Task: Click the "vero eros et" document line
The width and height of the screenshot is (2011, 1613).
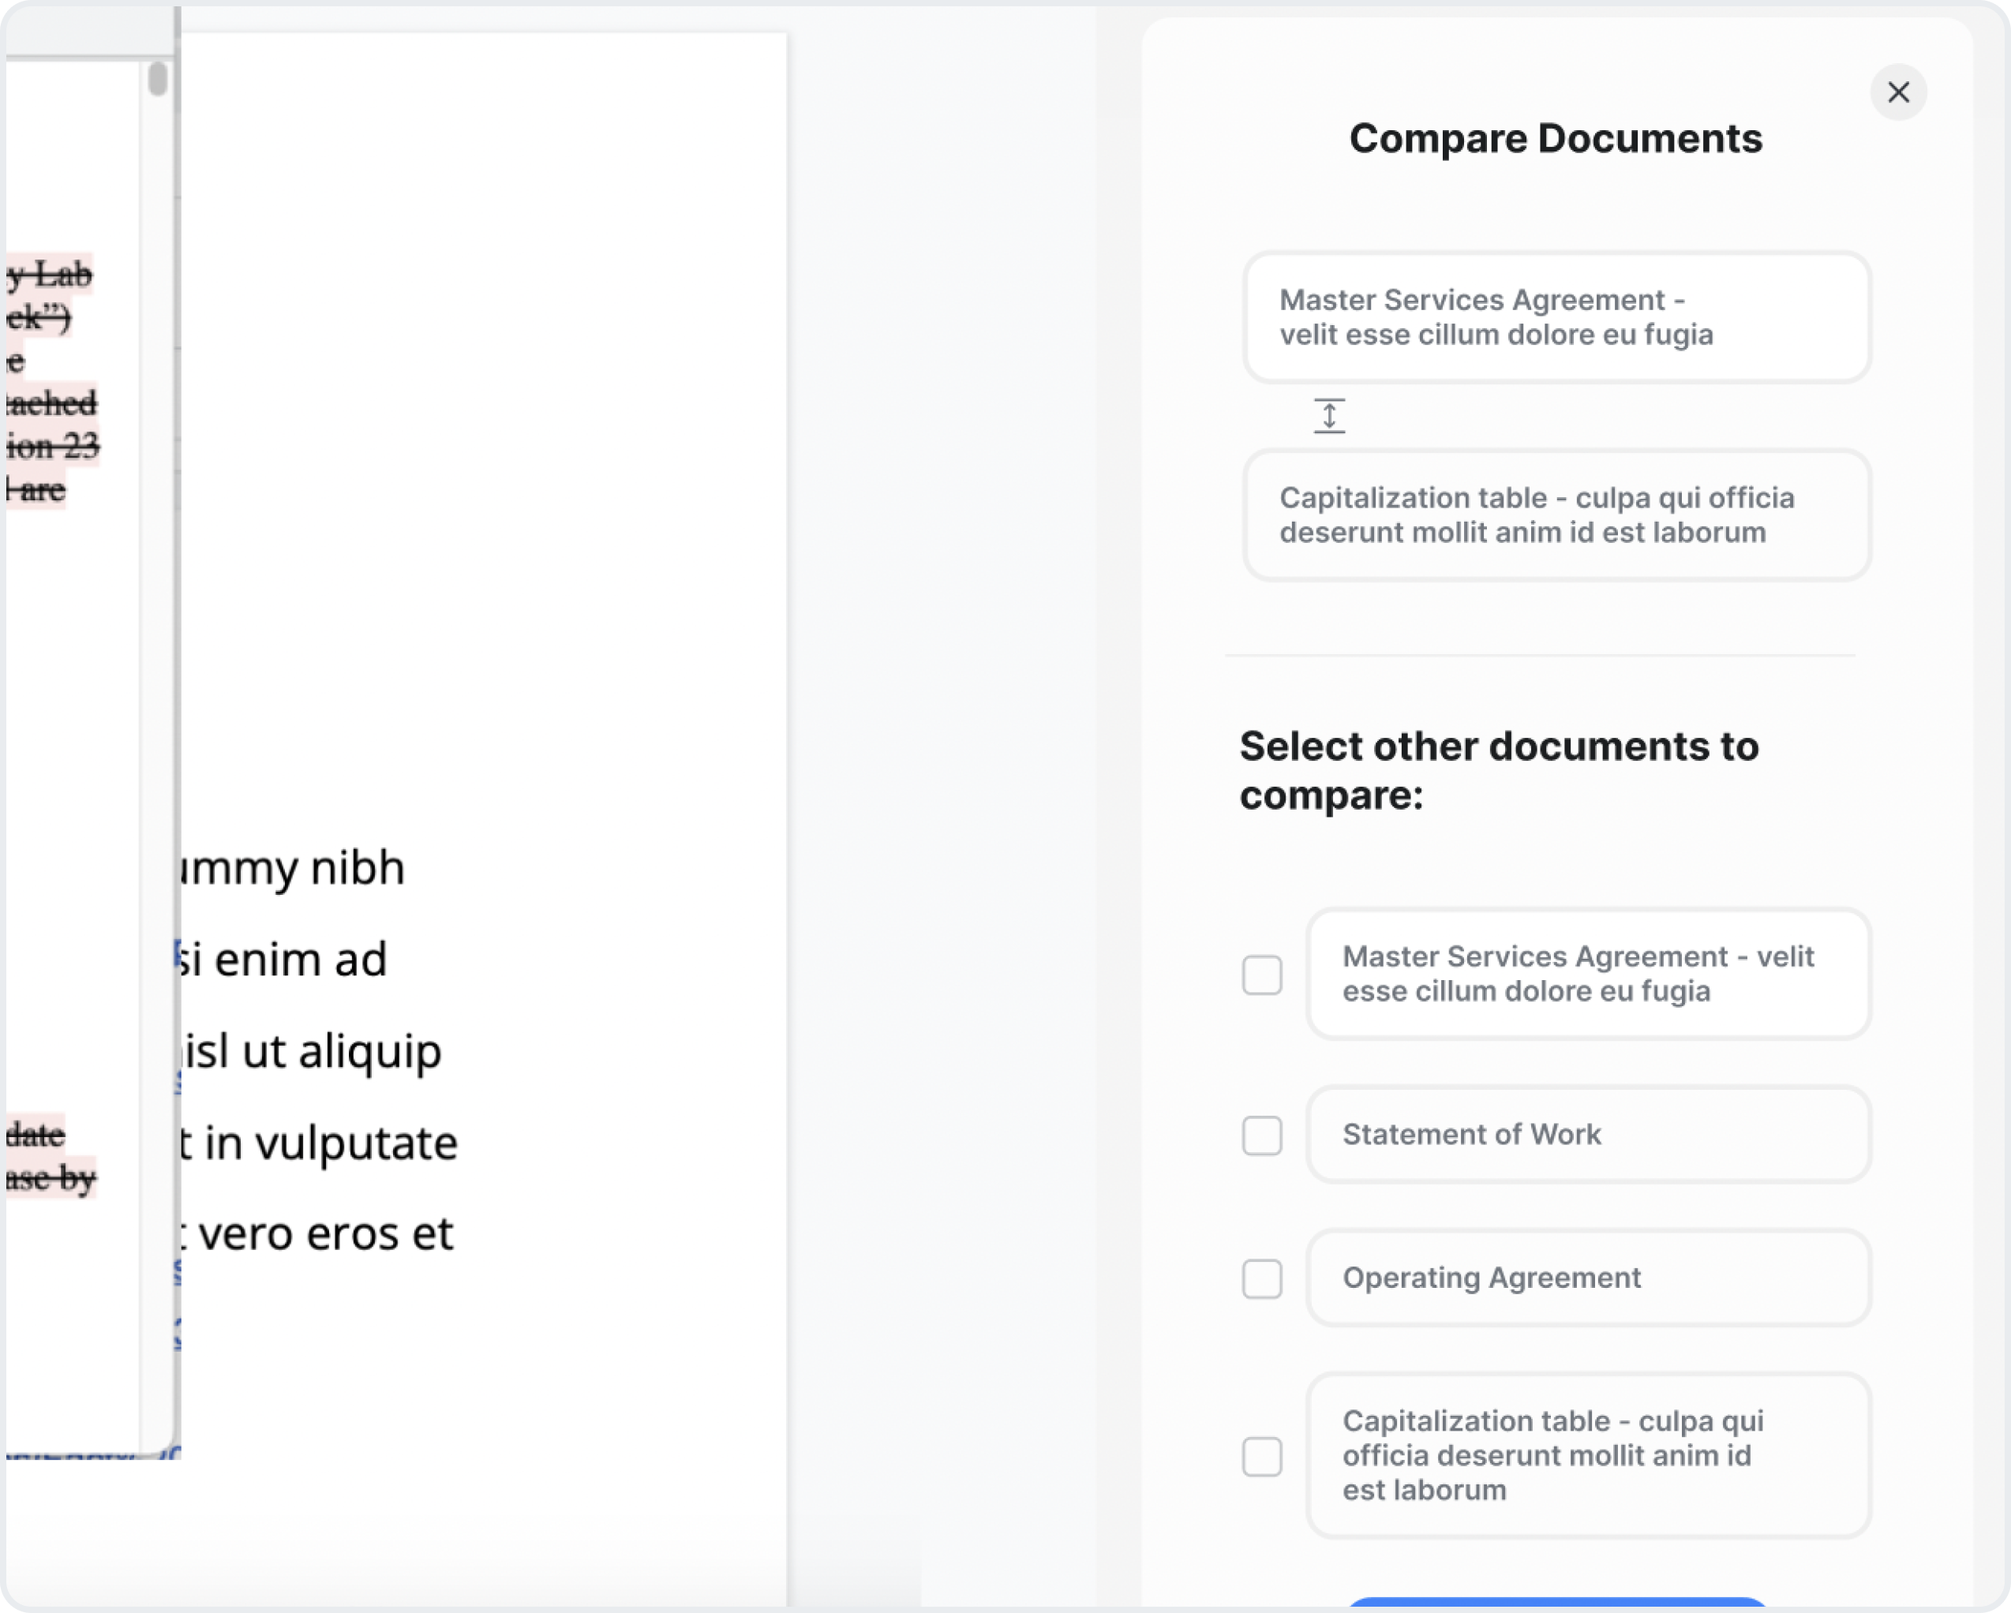Action: [317, 1233]
